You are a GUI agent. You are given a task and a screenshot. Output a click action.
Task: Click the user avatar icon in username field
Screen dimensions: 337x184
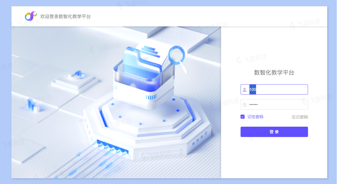click(x=244, y=90)
